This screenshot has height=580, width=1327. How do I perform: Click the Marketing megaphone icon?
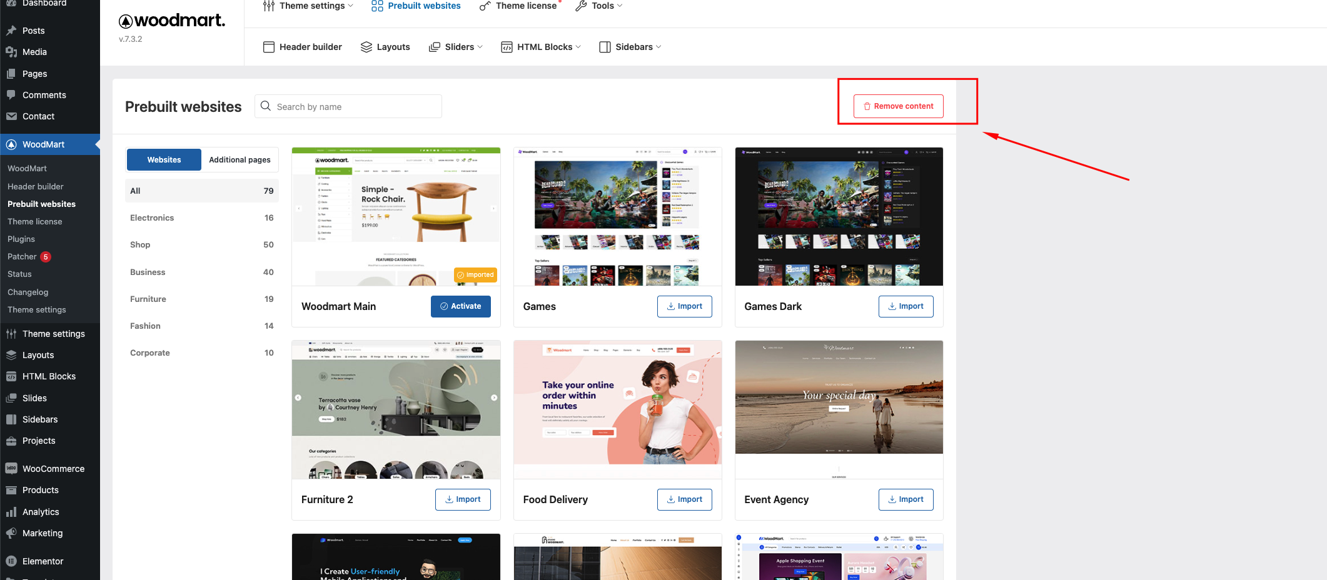coord(11,533)
